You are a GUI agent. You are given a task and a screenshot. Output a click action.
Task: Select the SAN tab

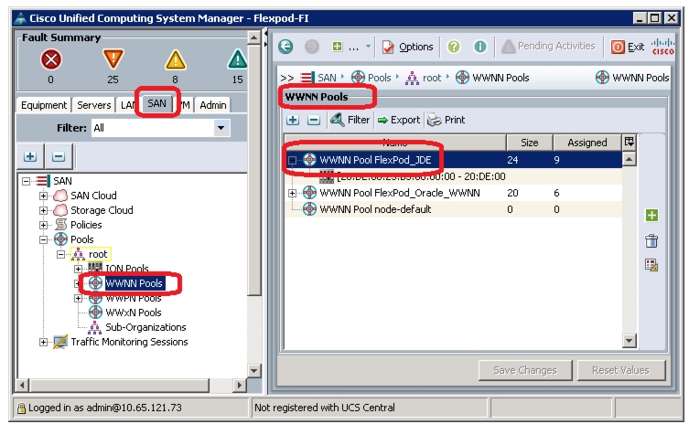[156, 103]
